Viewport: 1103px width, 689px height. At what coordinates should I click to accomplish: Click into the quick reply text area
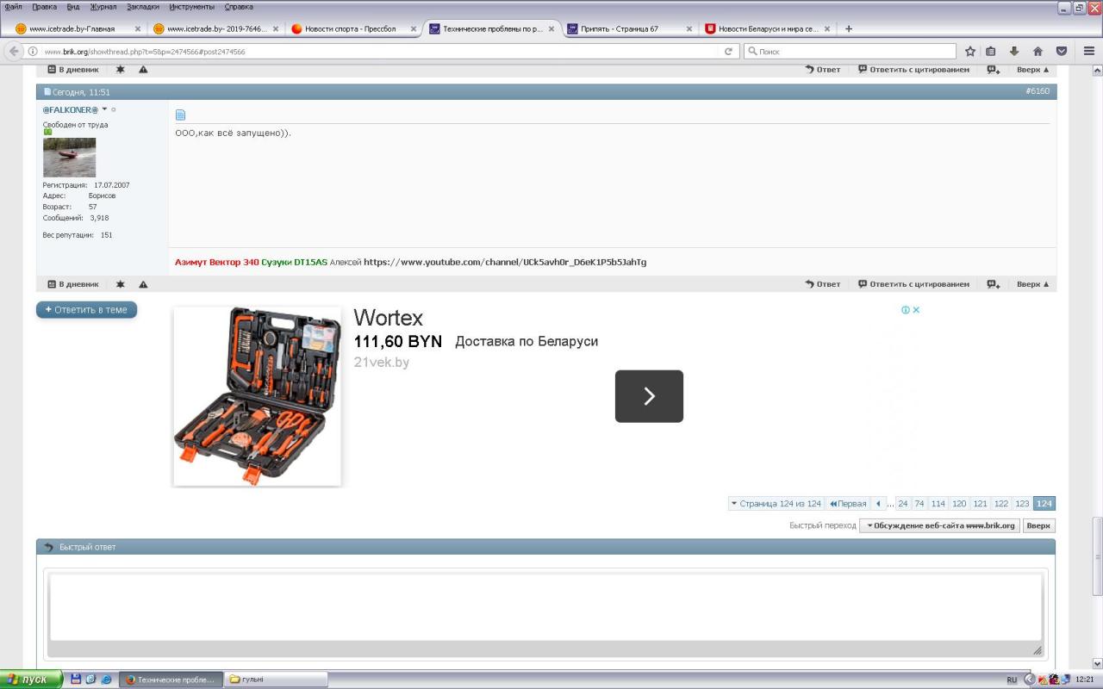[545, 607]
